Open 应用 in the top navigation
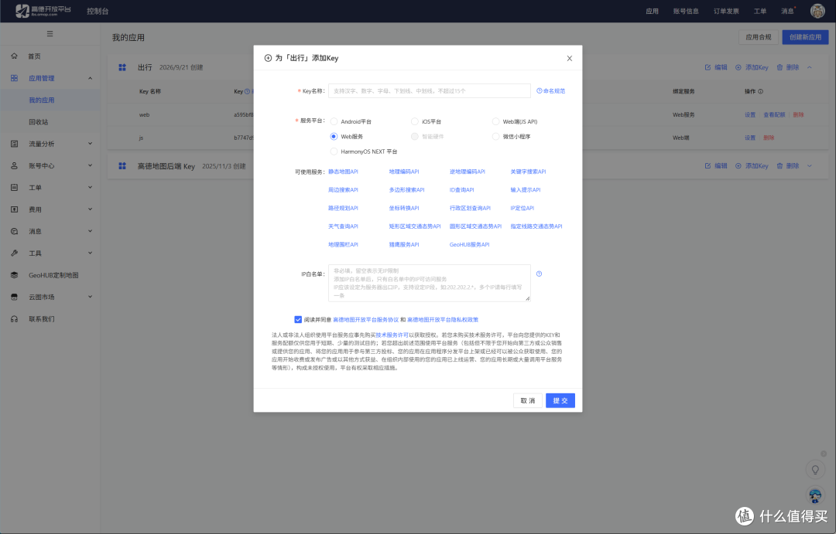The height and width of the screenshot is (534, 836). coord(652,11)
